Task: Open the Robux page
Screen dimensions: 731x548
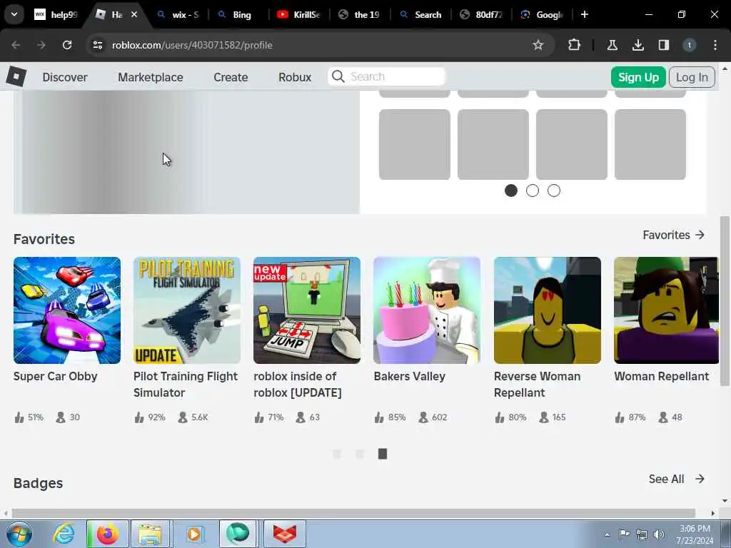Action: pyautogui.click(x=295, y=77)
